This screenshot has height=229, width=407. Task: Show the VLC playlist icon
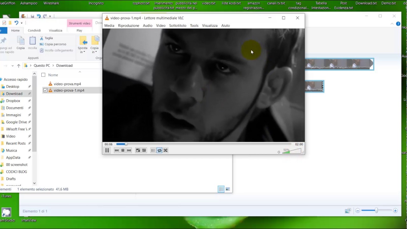click(153, 150)
